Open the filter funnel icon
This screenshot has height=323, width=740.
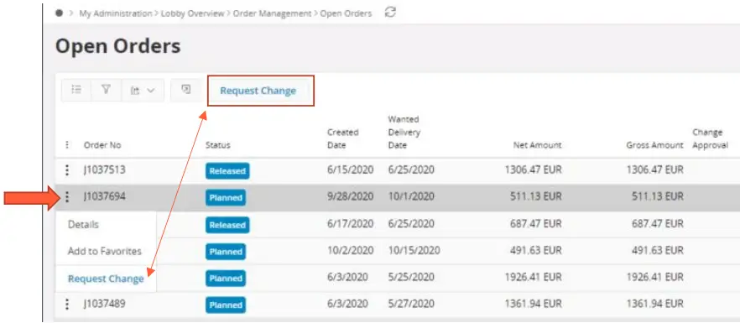107,90
